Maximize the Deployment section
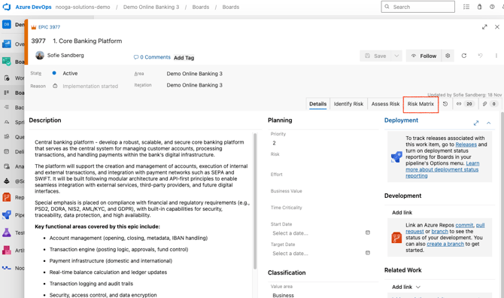 (476, 123)
